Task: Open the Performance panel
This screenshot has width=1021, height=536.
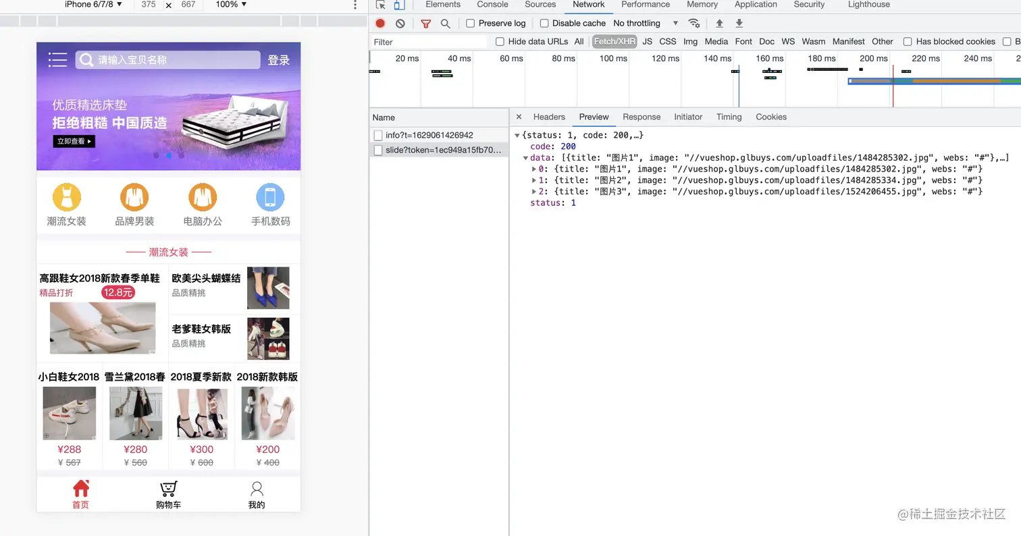Action: pyautogui.click(x=646, y=5)
